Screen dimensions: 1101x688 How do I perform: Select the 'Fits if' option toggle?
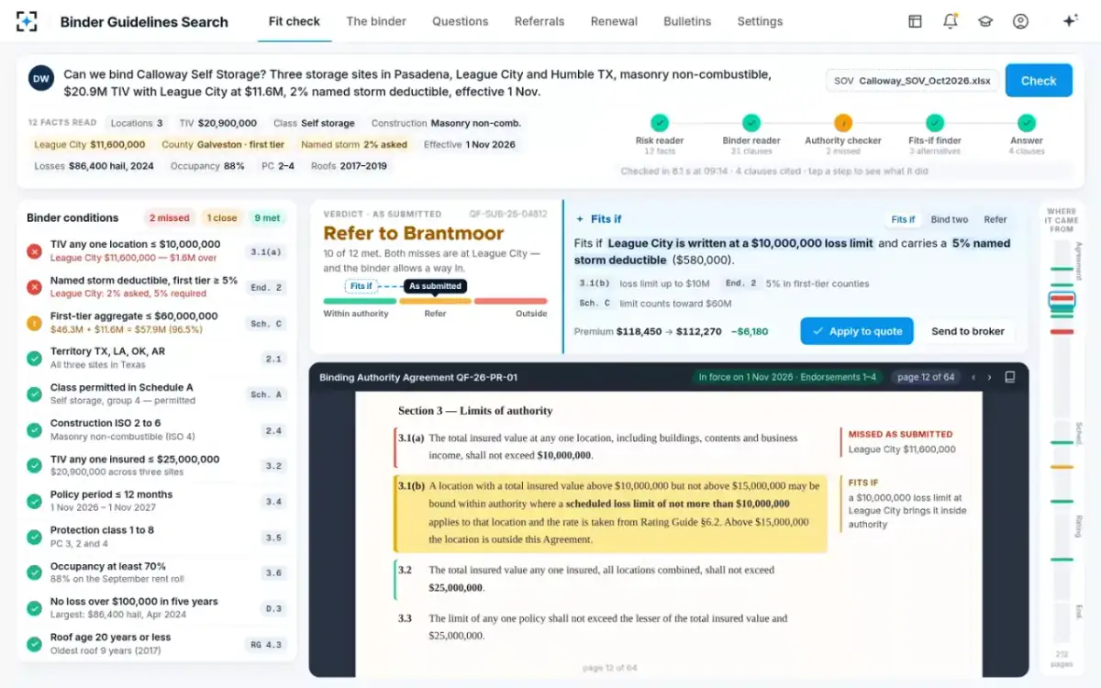[903, 219]
